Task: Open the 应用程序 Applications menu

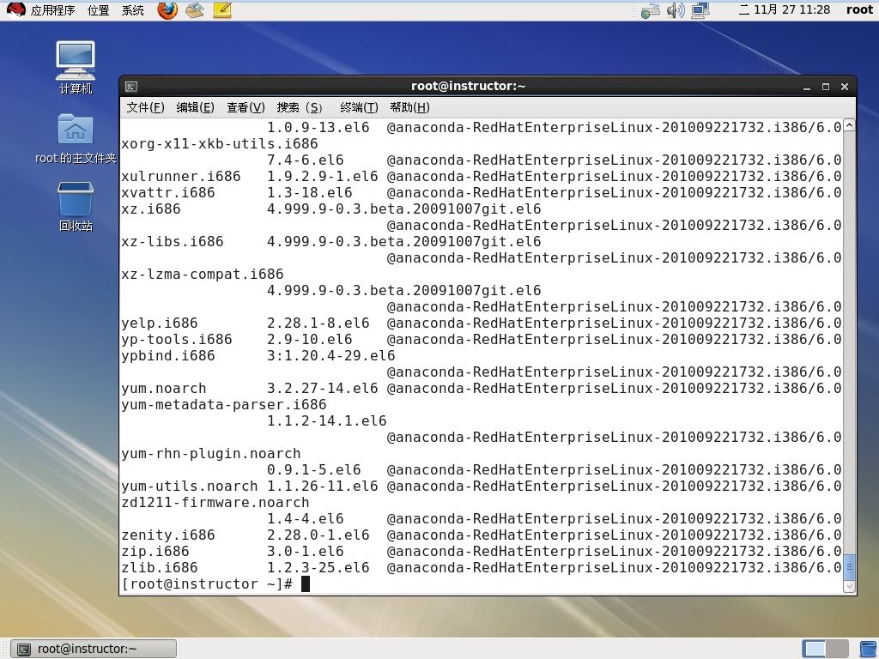Action: [x=52, y=10]
